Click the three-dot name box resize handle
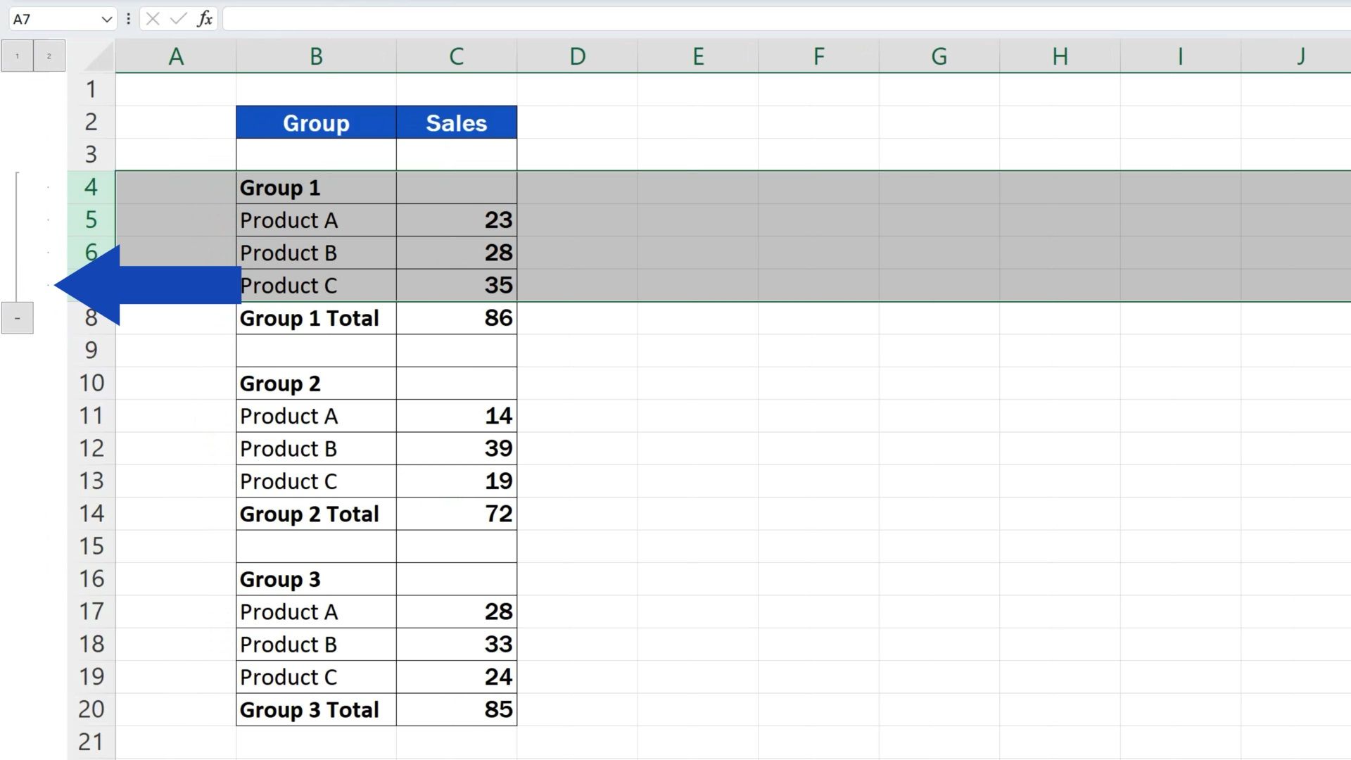Screen dimensions: 1351x760 128,19
